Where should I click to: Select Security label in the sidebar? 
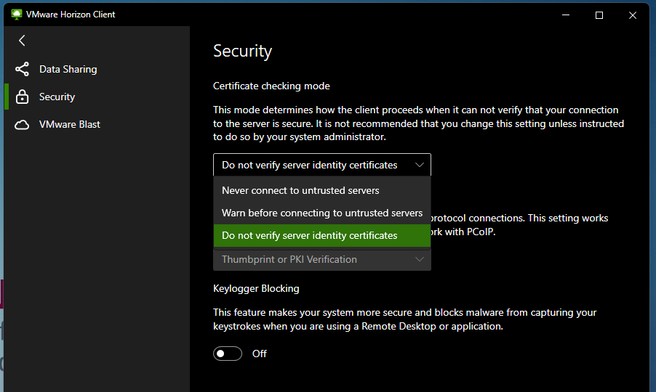pyautogui.click(x=57, y=97)
